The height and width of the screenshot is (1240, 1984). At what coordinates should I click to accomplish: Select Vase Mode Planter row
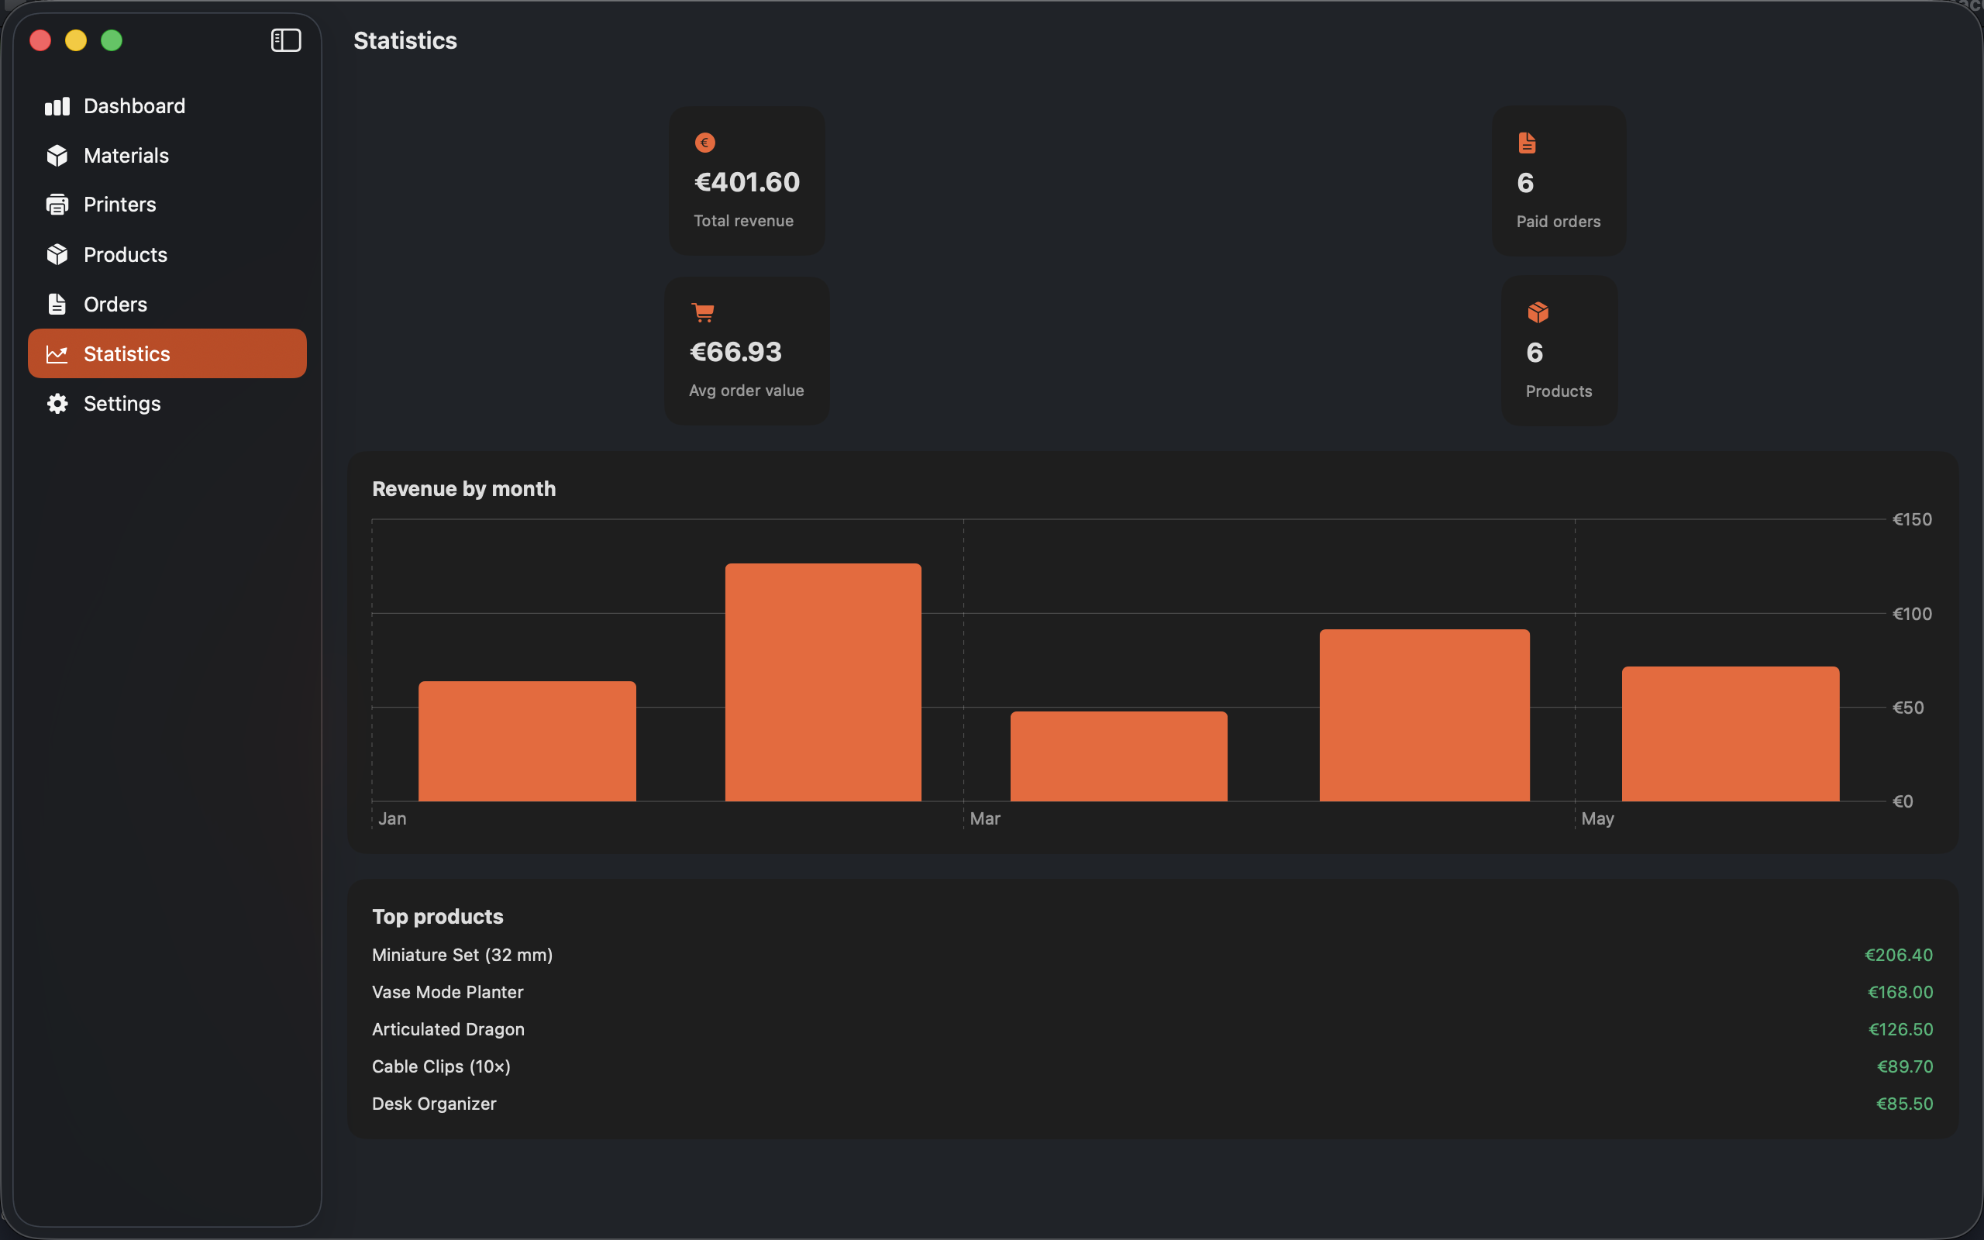(1152, 992)
